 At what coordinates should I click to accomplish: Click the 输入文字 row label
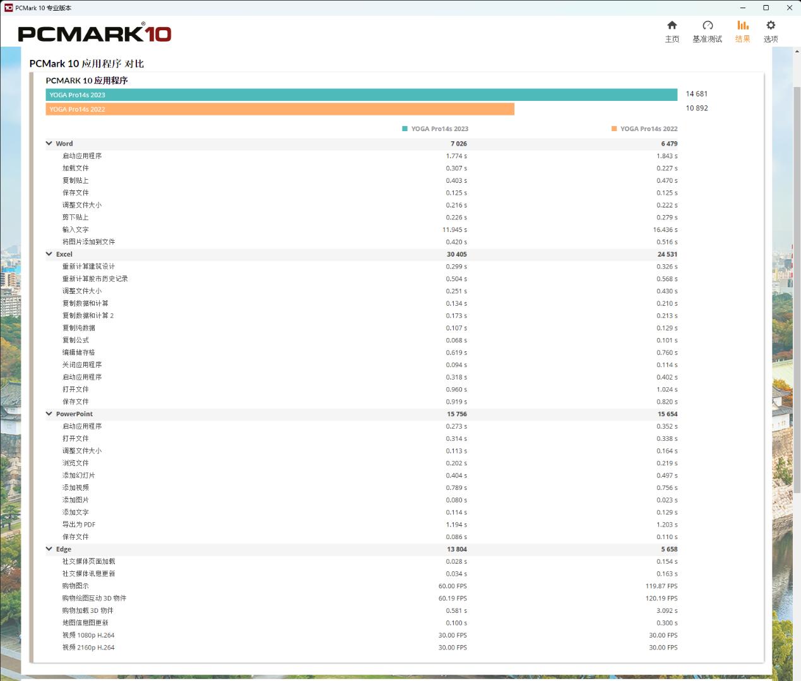[76, 230]
